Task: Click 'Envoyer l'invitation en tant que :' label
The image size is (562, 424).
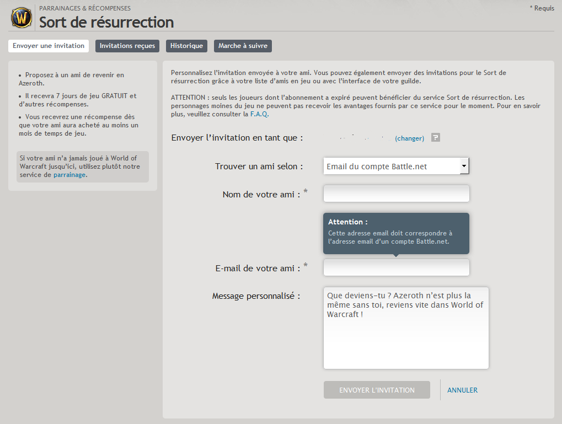Action: pyautogui.click(x=237, y=138)
